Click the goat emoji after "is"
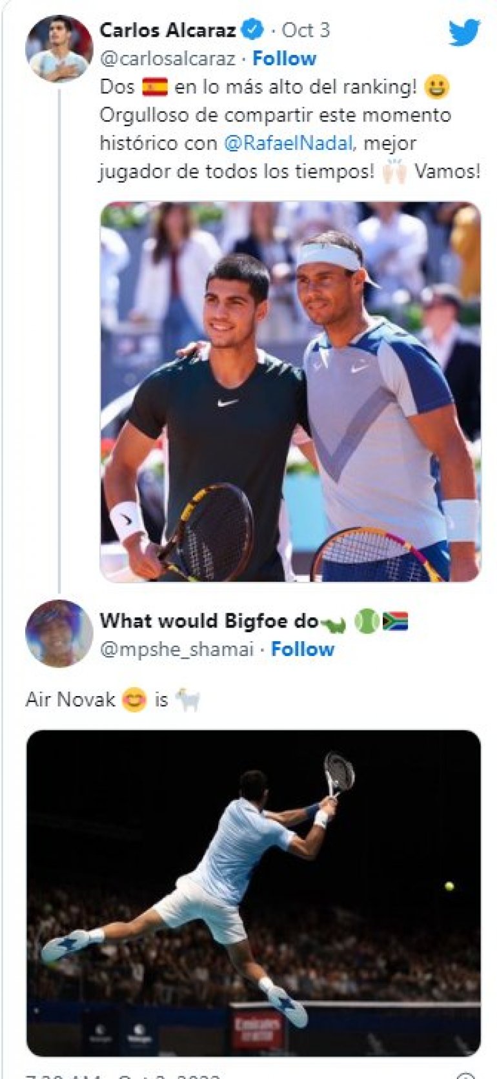497x1079 pixels. tap(188, 700)
